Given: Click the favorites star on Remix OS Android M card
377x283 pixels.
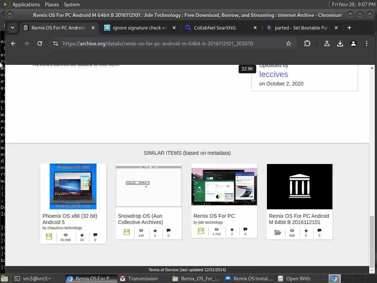Looking at the screenshot, I should (306, 231).
